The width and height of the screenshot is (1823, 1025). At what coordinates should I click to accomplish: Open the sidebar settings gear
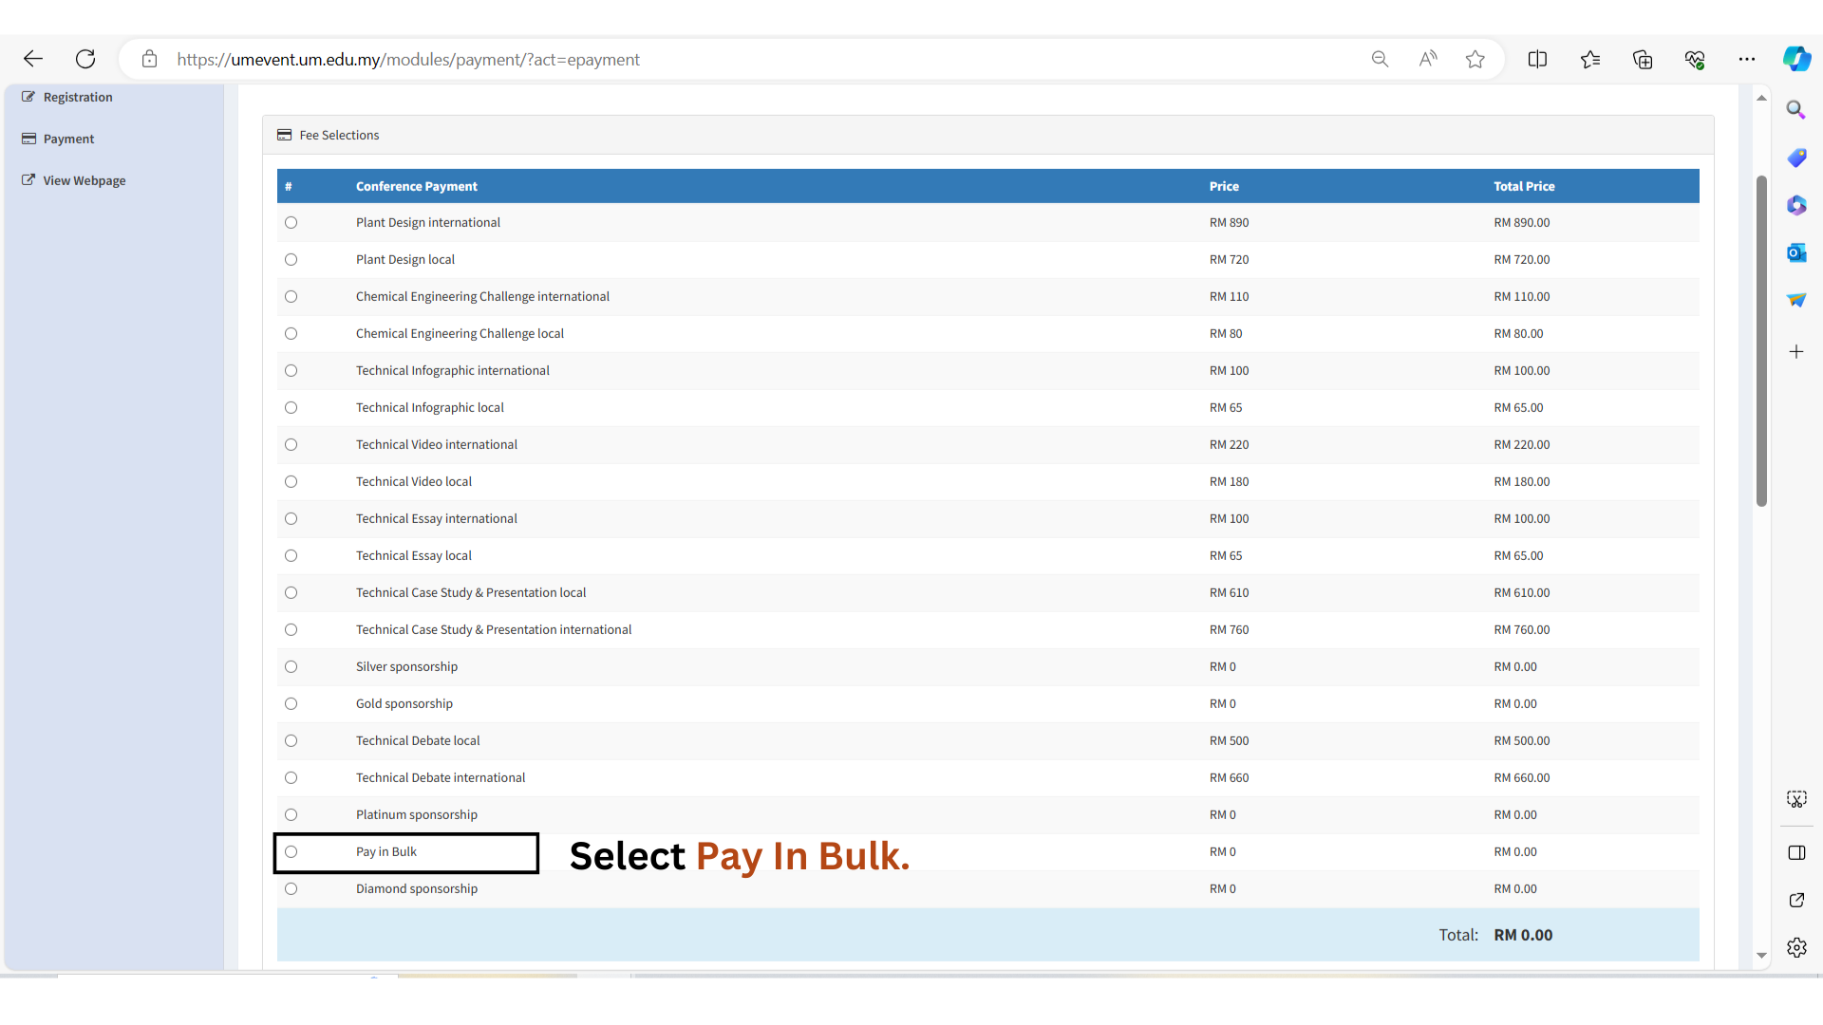click(1795, 947)
